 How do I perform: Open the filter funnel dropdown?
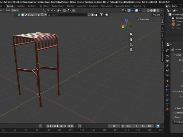tap(102, 15)
